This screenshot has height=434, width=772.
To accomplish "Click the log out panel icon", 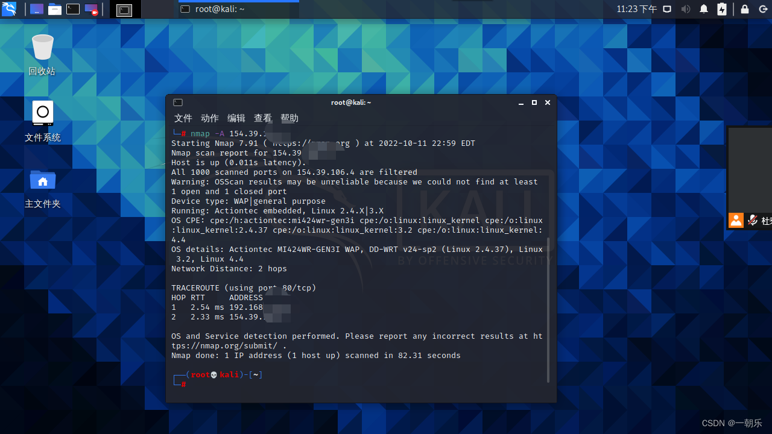I will (x=764, y=9).
